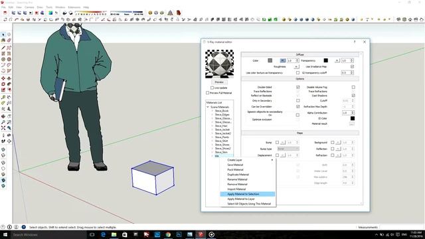The width and height of the screenshot is (425, 239).
Task: Choose the Eraser tool
Action: click(9, 40)
